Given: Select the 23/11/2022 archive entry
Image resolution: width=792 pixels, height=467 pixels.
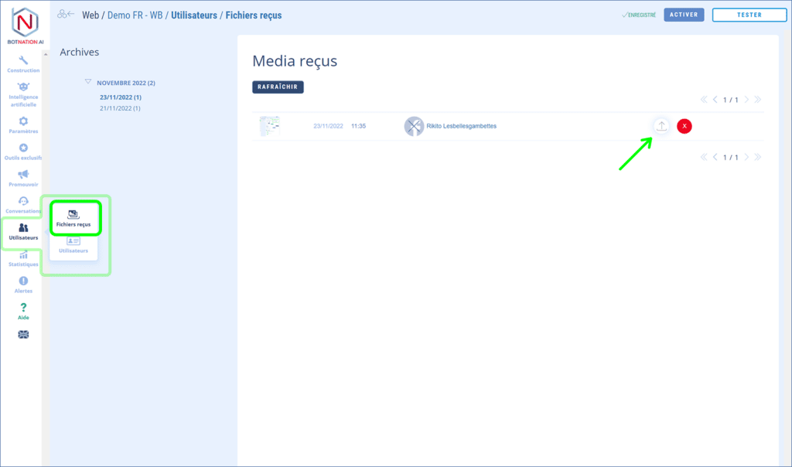Looking at the screenshot, I should [x=121, y=97].
